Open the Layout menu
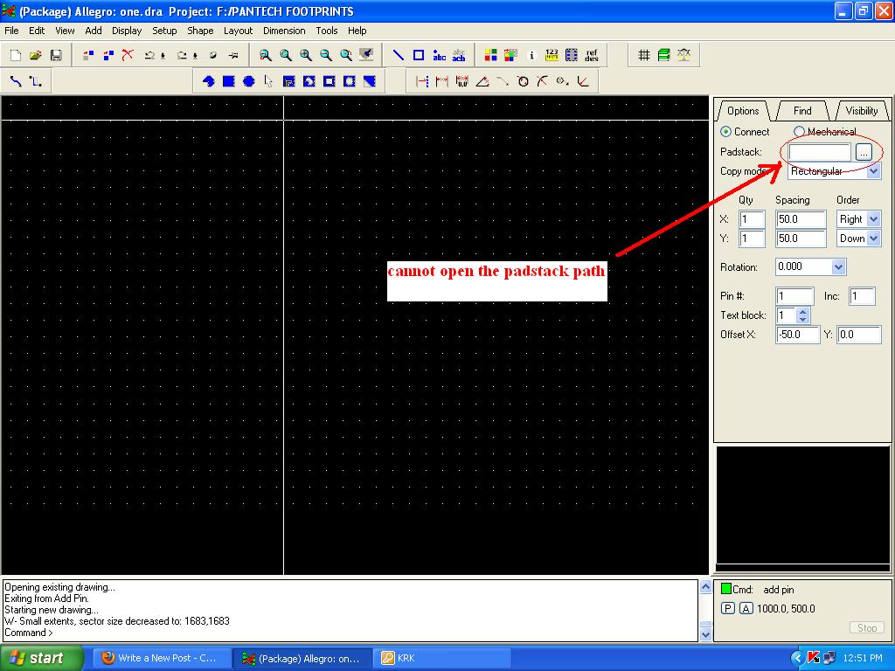The image size is (895, 671). pyautogui.click(x=238, y=31)
